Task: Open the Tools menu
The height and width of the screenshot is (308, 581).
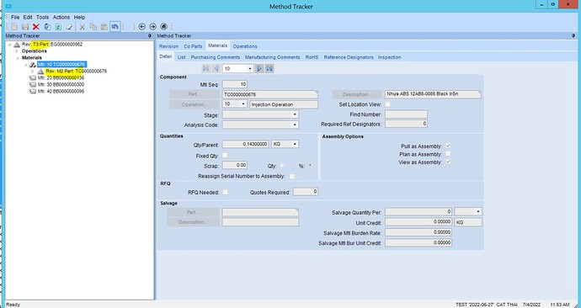Action: 42,17
